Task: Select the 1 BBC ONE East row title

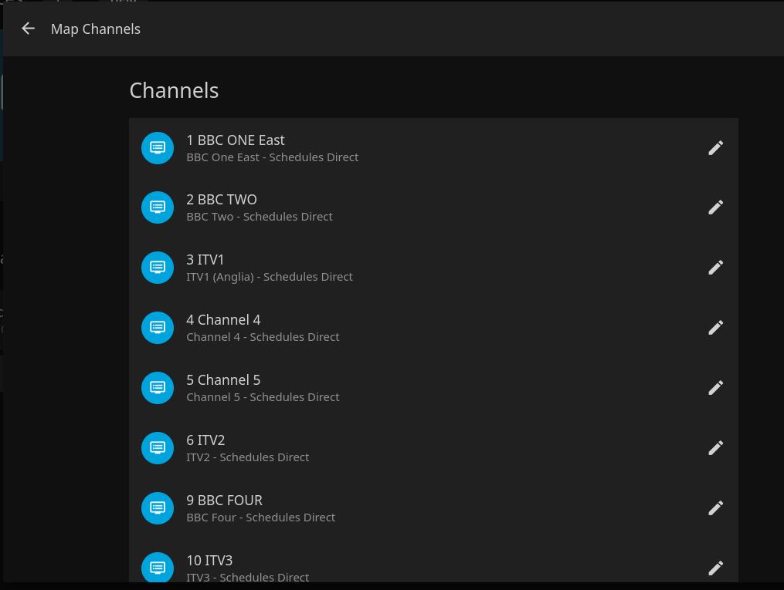Action: click(236, 140)
